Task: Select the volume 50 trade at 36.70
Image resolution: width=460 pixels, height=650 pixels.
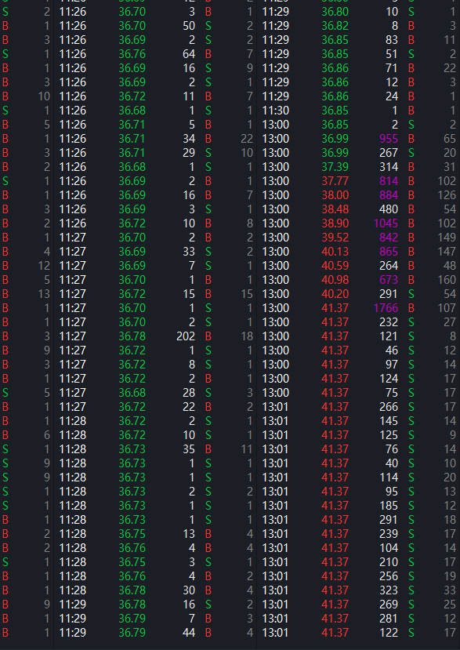Action: point(155,26)
